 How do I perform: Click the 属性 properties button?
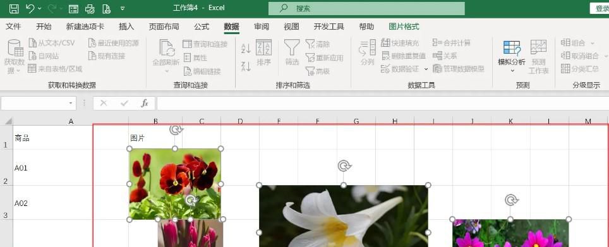[195, 57]
